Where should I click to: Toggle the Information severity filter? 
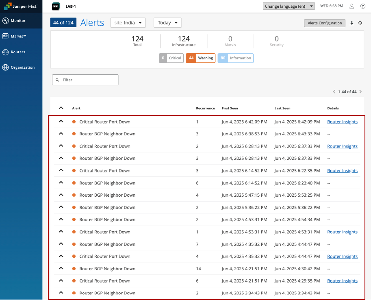(236, 58)
